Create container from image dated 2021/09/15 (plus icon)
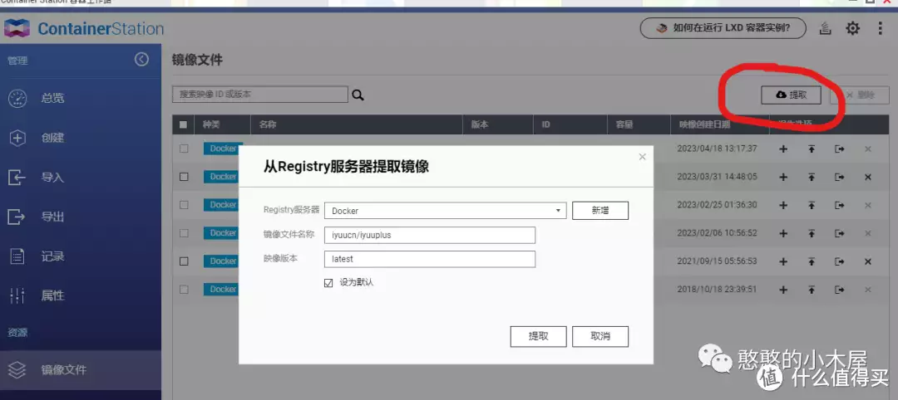This screenshot has height=400, width=898. pyautogui.click(x=783, y=261)
